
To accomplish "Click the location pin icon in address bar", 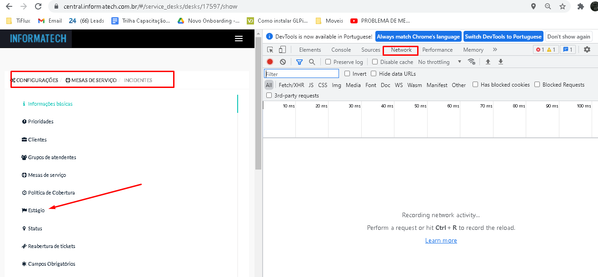I will pyautogui.click(x=533, y=7).
